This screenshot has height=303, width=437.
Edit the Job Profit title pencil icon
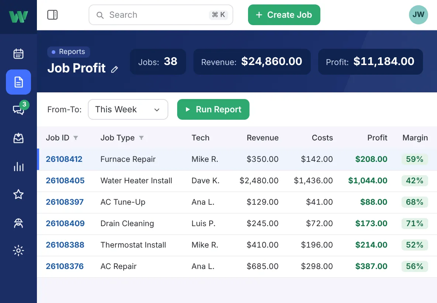pyautogui.click(x=114, y=69)
